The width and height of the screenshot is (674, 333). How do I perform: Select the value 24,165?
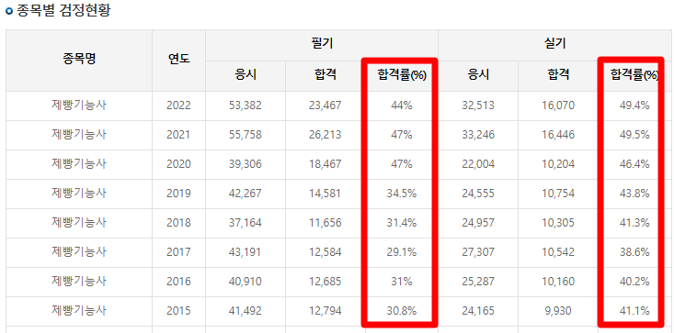click(x=478, y=311)
